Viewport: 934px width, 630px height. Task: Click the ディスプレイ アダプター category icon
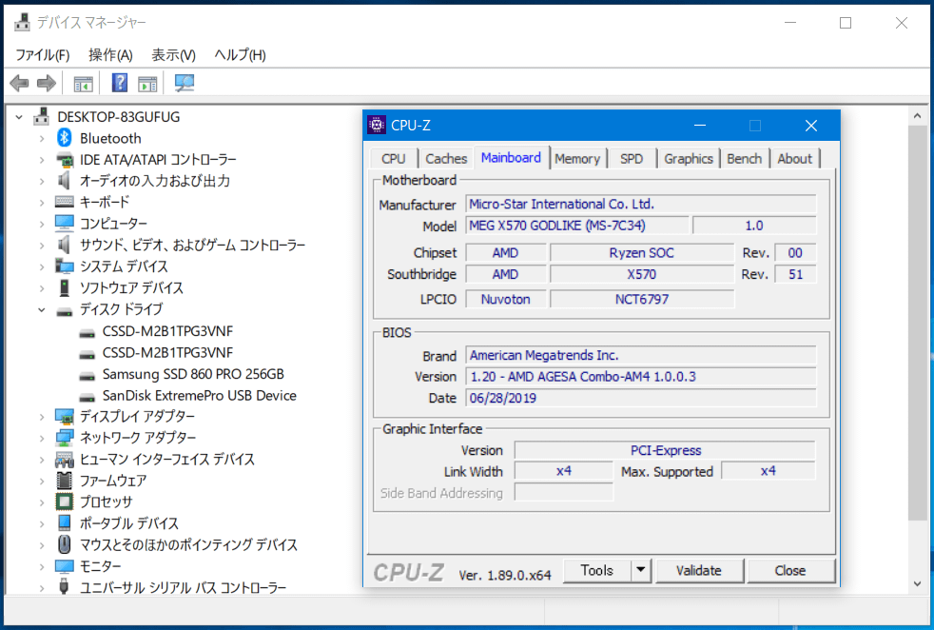coord(65,416)
